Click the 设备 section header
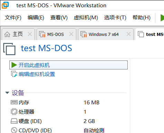 18,93
